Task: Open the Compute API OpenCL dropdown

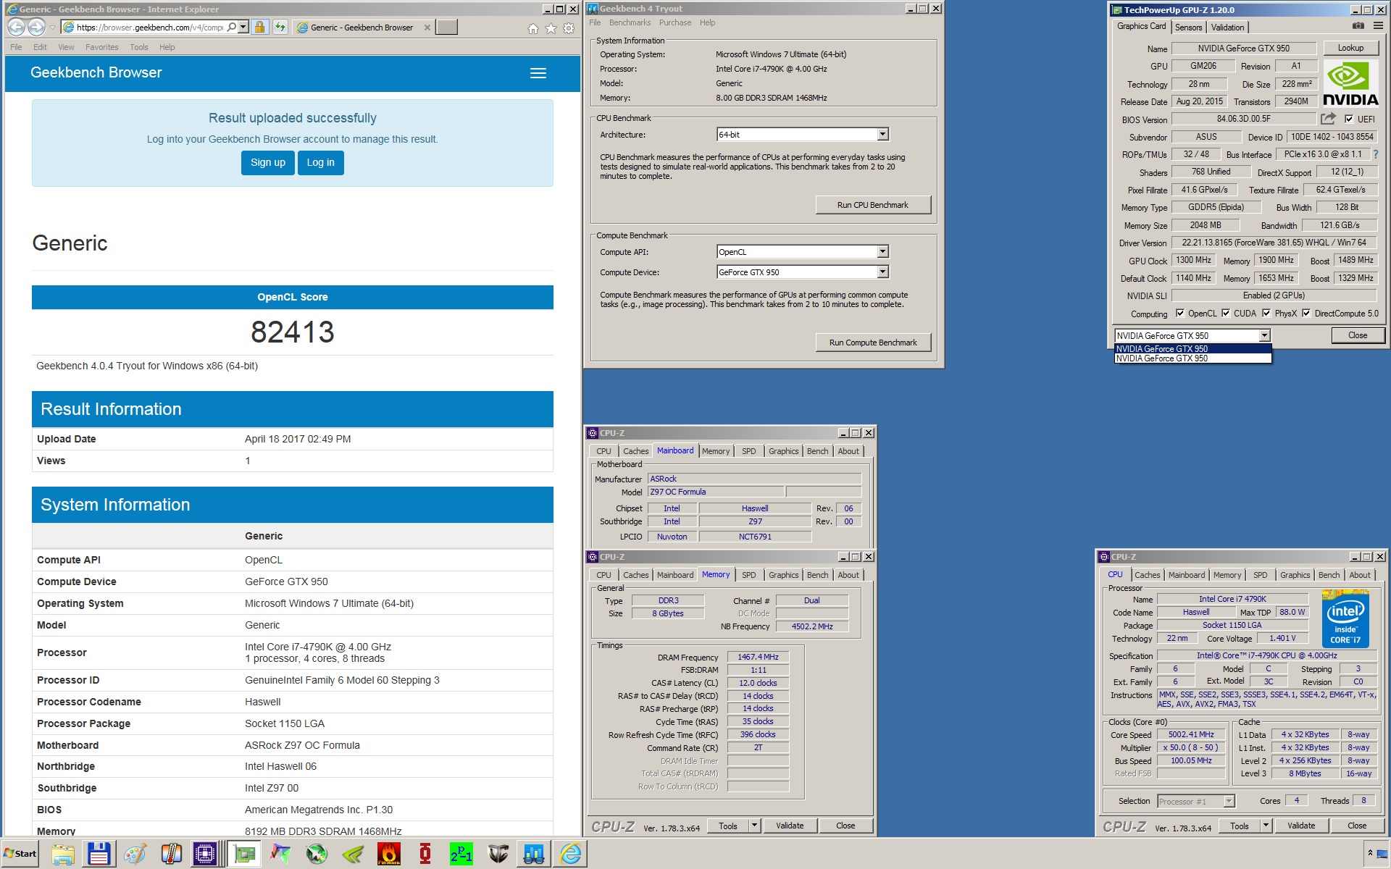Action: pyautogui.click(x=882, y=252)
